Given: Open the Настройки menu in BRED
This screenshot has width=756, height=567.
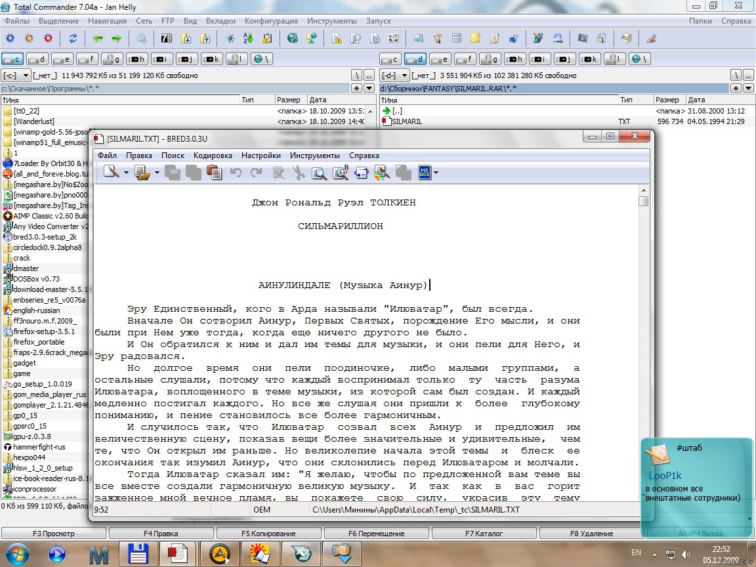Looking at the screenshot, I should 261,156.
